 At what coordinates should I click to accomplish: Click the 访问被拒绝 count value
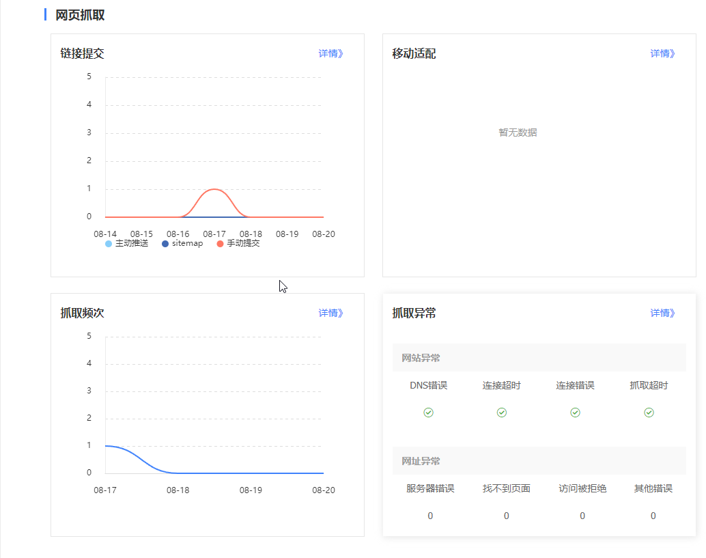(x=582, y=516)
